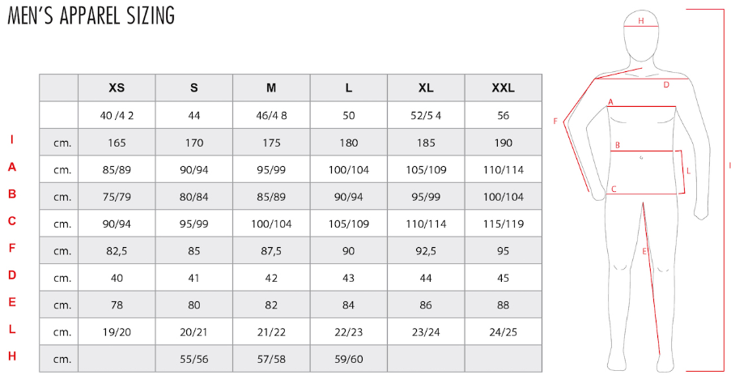Click the B waist label on figure

617,145
